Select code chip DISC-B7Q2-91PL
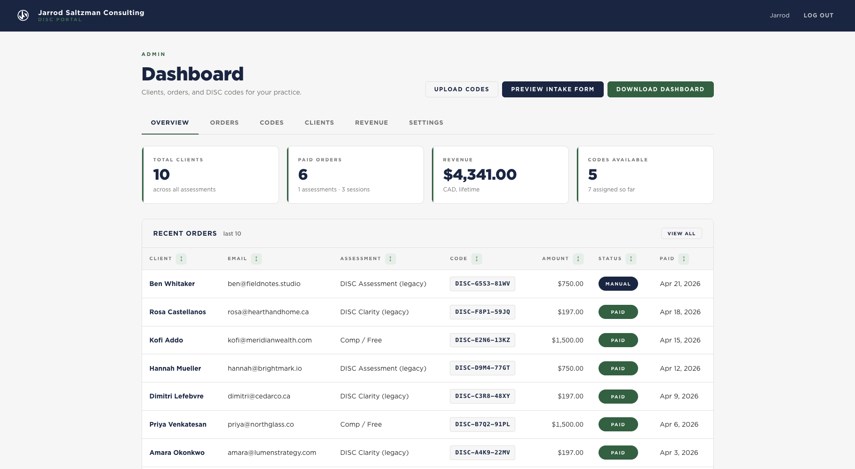Viewport: 855px width, 469px height. click(482, 424)
